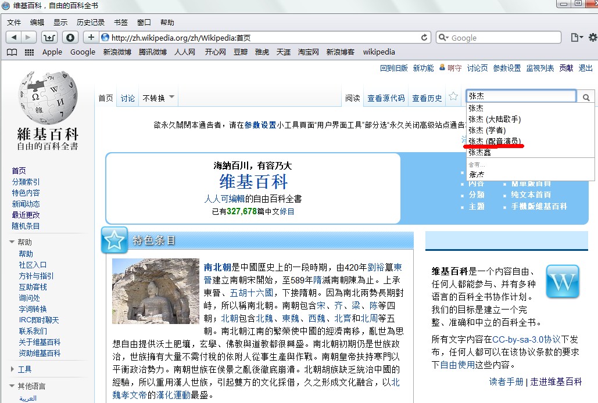
Task: Reload the page with the refresh icon
Action: 424,37
